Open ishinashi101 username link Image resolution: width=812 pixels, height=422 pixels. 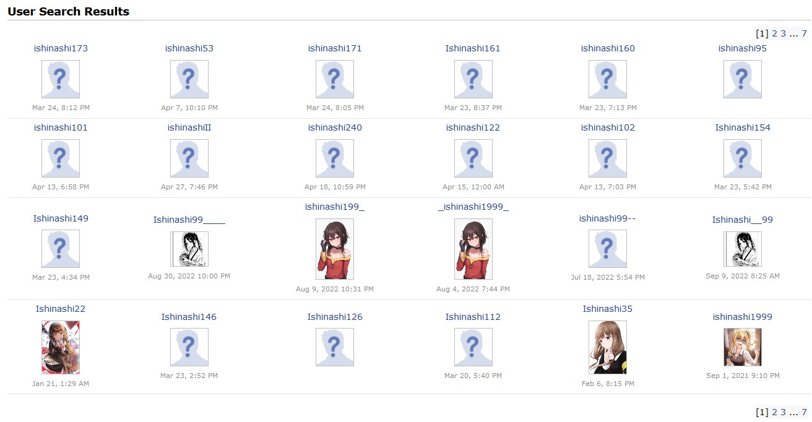[61, 127]
